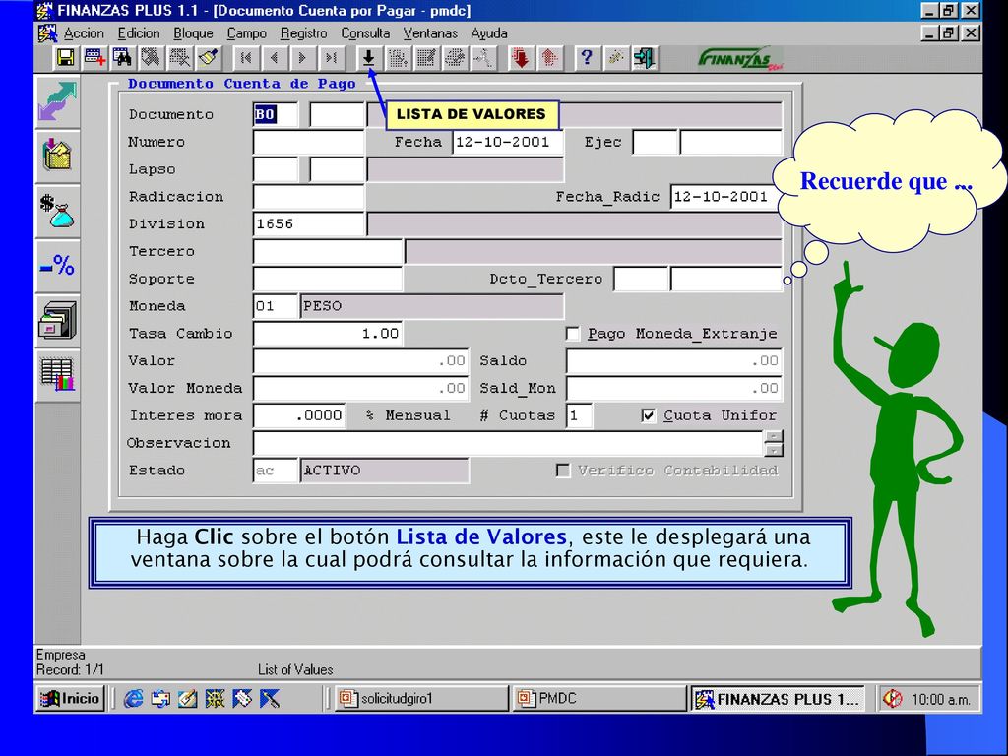Click the Numero input field
Viewport: 1008px width, 756px height.
tap(308, 142)
